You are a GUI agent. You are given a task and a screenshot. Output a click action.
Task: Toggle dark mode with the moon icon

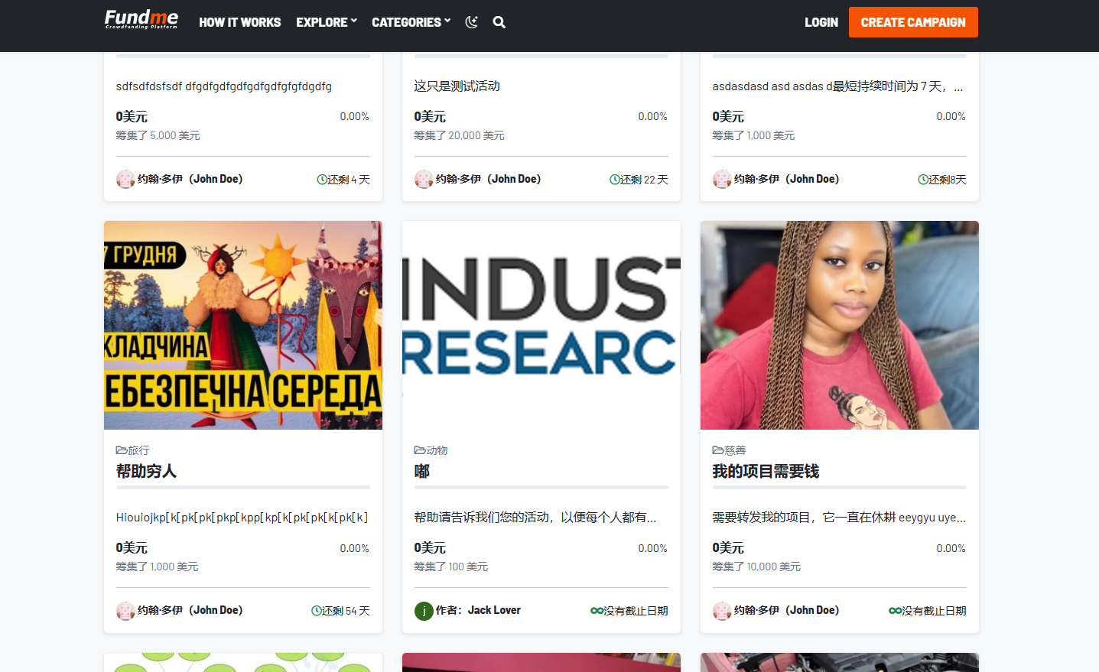click(471, 22)
